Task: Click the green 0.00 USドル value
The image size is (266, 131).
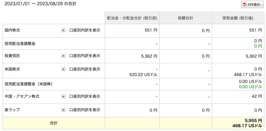Action: pyautogui.click(x=250, y=87)
